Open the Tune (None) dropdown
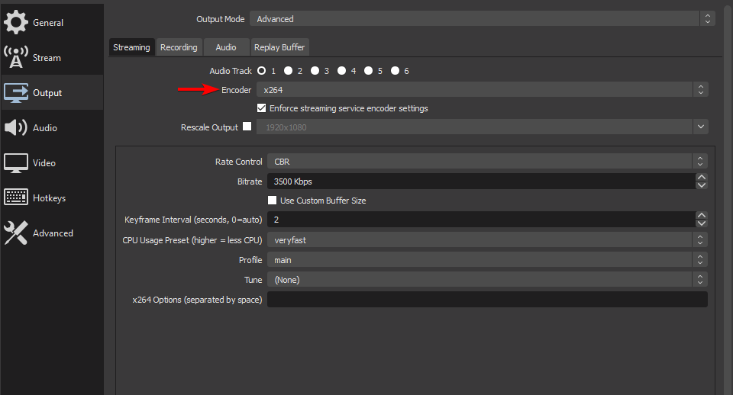The height and width of the screenshot is (395, 733). coord(487,280)
